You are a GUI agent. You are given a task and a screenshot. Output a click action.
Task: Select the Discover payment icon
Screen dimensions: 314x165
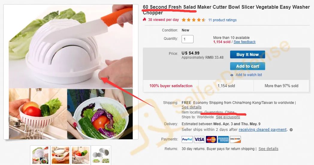[235, 139]
